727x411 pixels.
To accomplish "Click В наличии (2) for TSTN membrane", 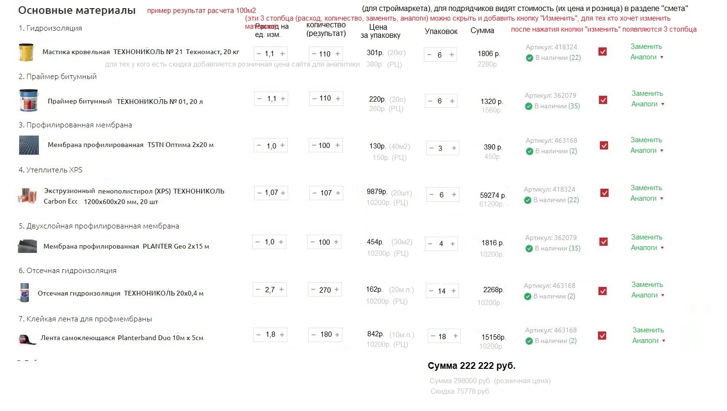I will pos(556,151).
